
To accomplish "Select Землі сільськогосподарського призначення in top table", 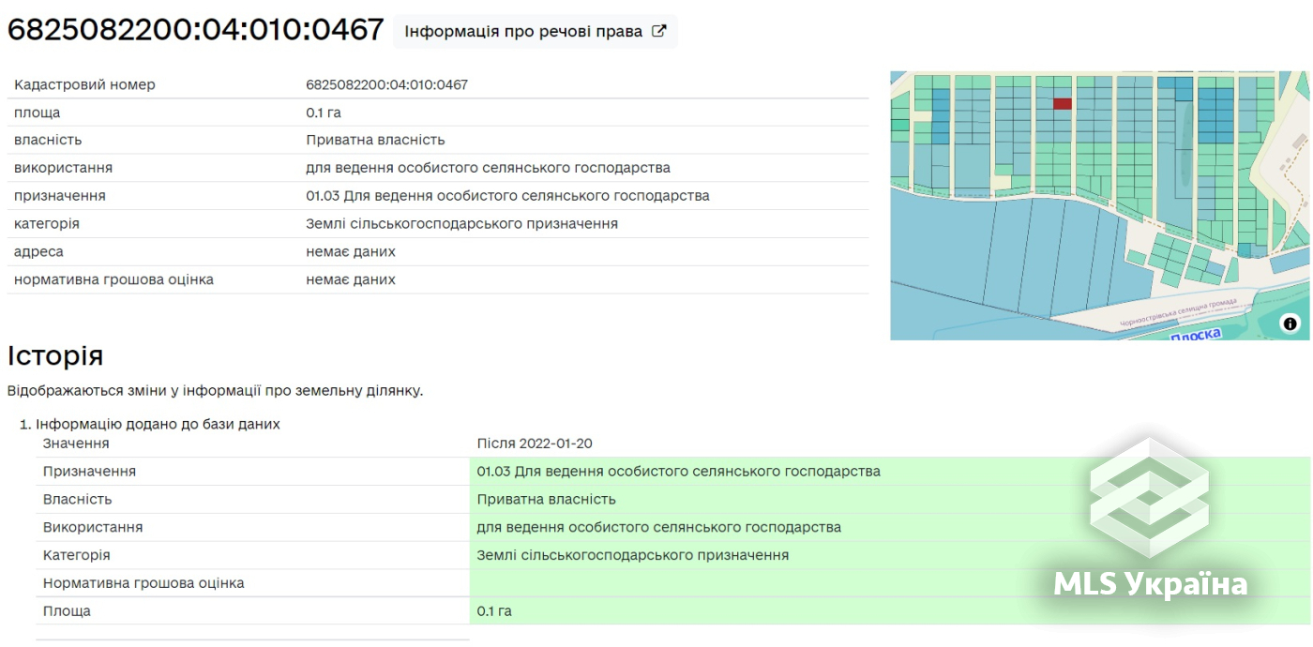I will pyautogui.click(x=461, y=224).
